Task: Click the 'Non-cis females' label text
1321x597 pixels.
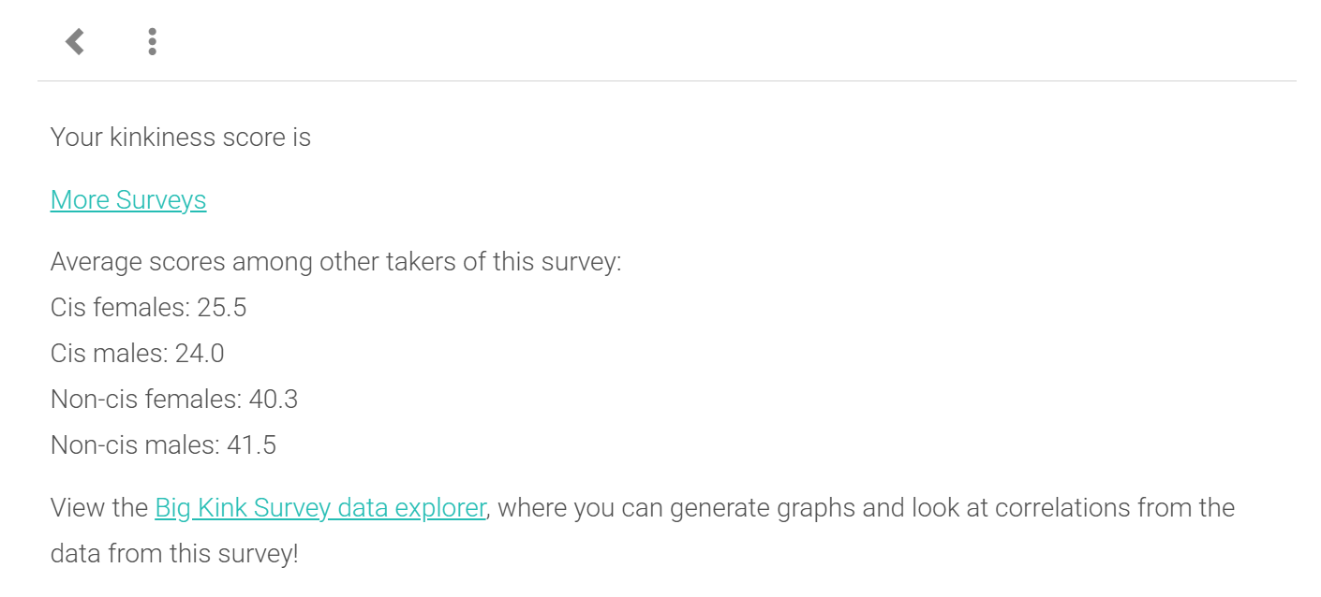Action: click(145, 400)
